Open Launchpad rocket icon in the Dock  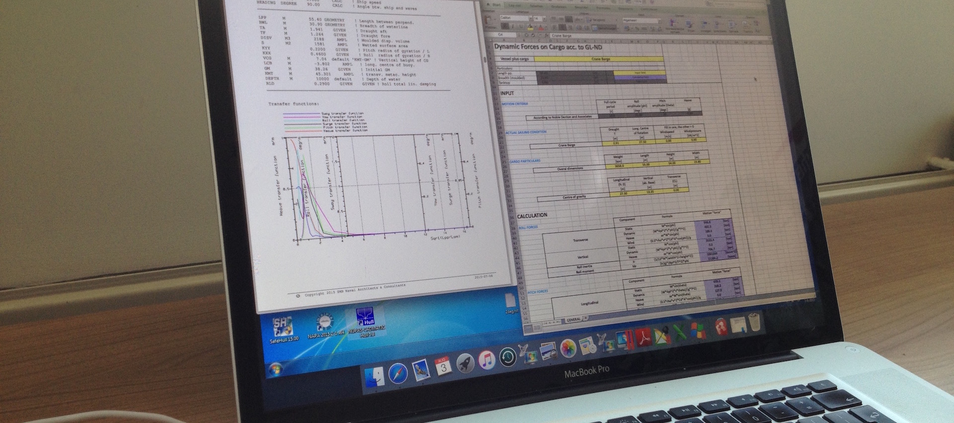click(466, 363)
